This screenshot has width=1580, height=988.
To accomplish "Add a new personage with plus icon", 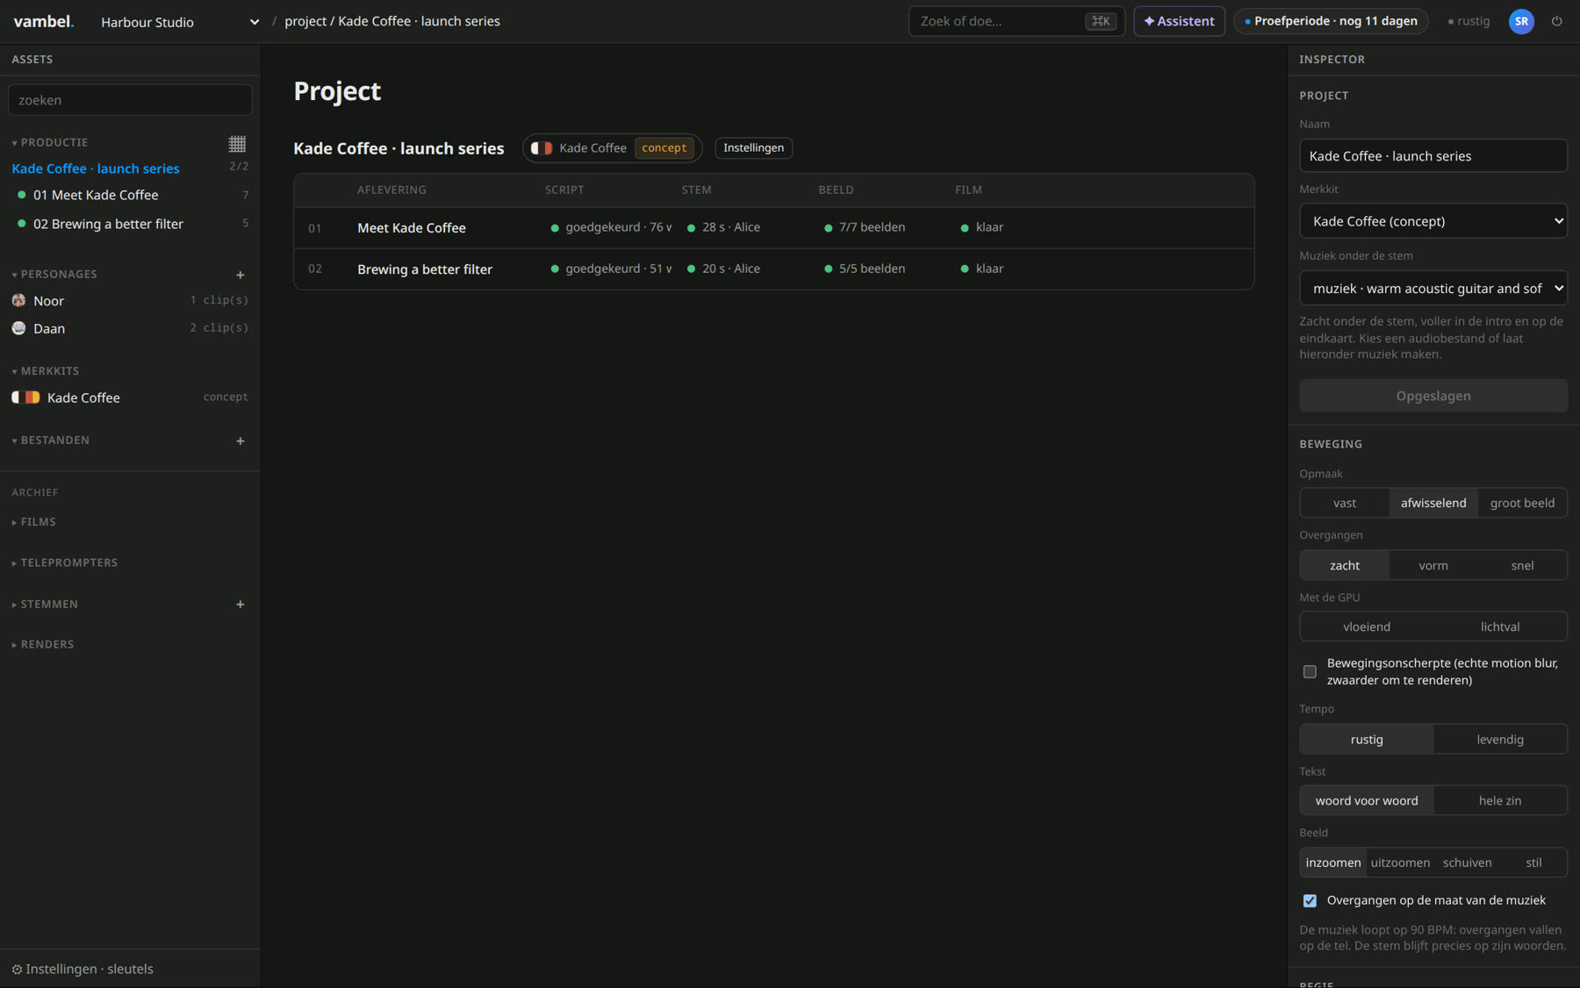I will tap(240, 275).
